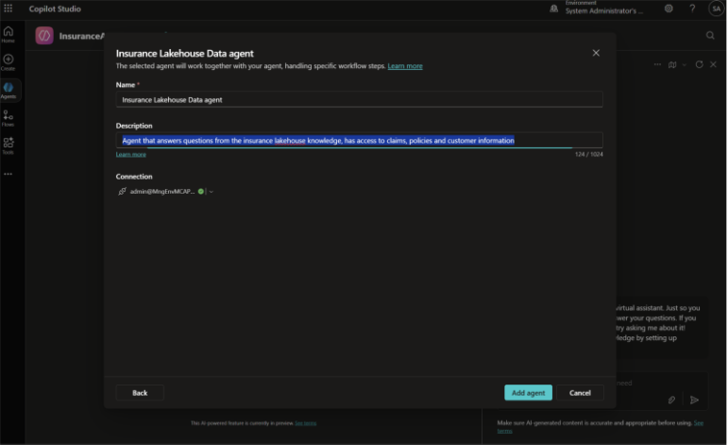The height and width of the screenshot is (445, 728).
Task: Expand the activity map dropdown chevron
Action: pyautogui.click(x=684, y=65)
